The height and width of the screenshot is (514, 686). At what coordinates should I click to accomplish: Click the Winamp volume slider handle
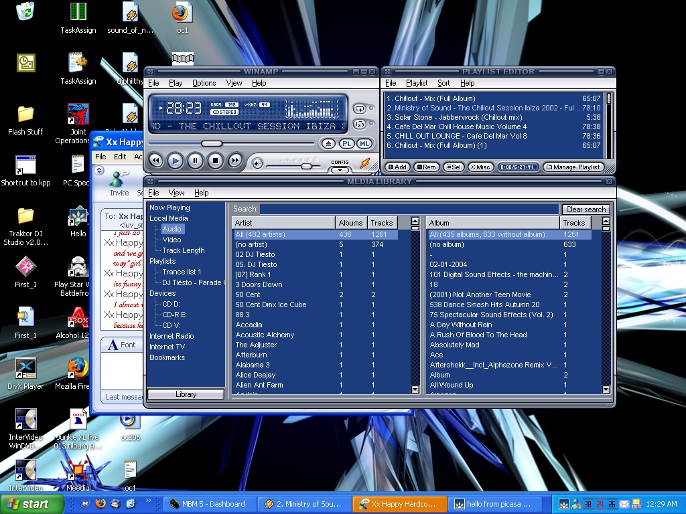coord(307,166)
